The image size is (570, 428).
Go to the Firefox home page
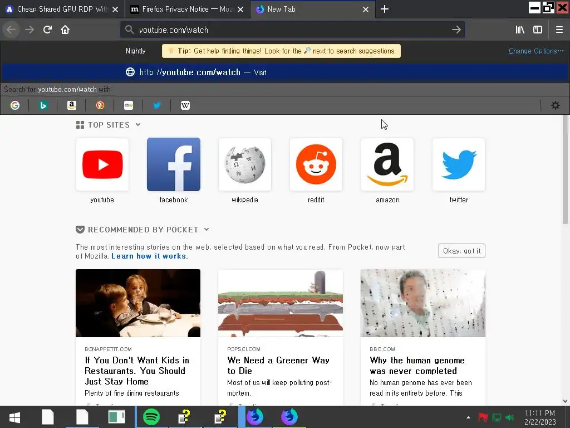tap(65, 30)
